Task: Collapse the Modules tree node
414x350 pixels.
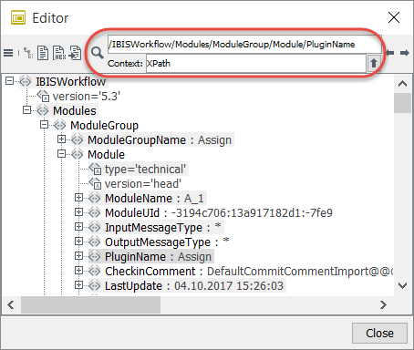Action: (27, 110)
